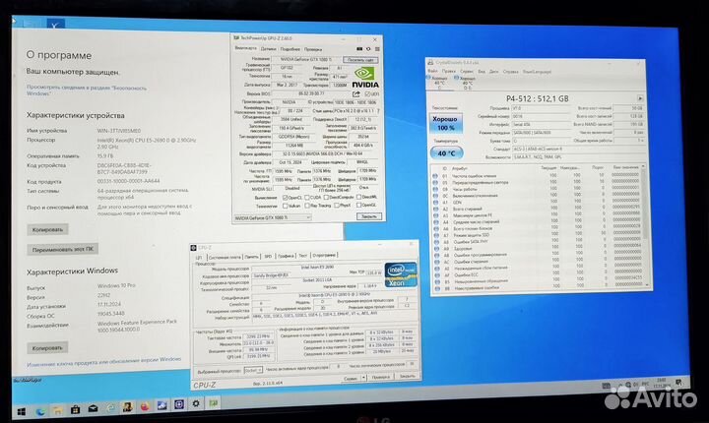Click the 40 °C temperature indicator
Screen dimensions: 709x423
pyautogui.click(x=446, y=153)
